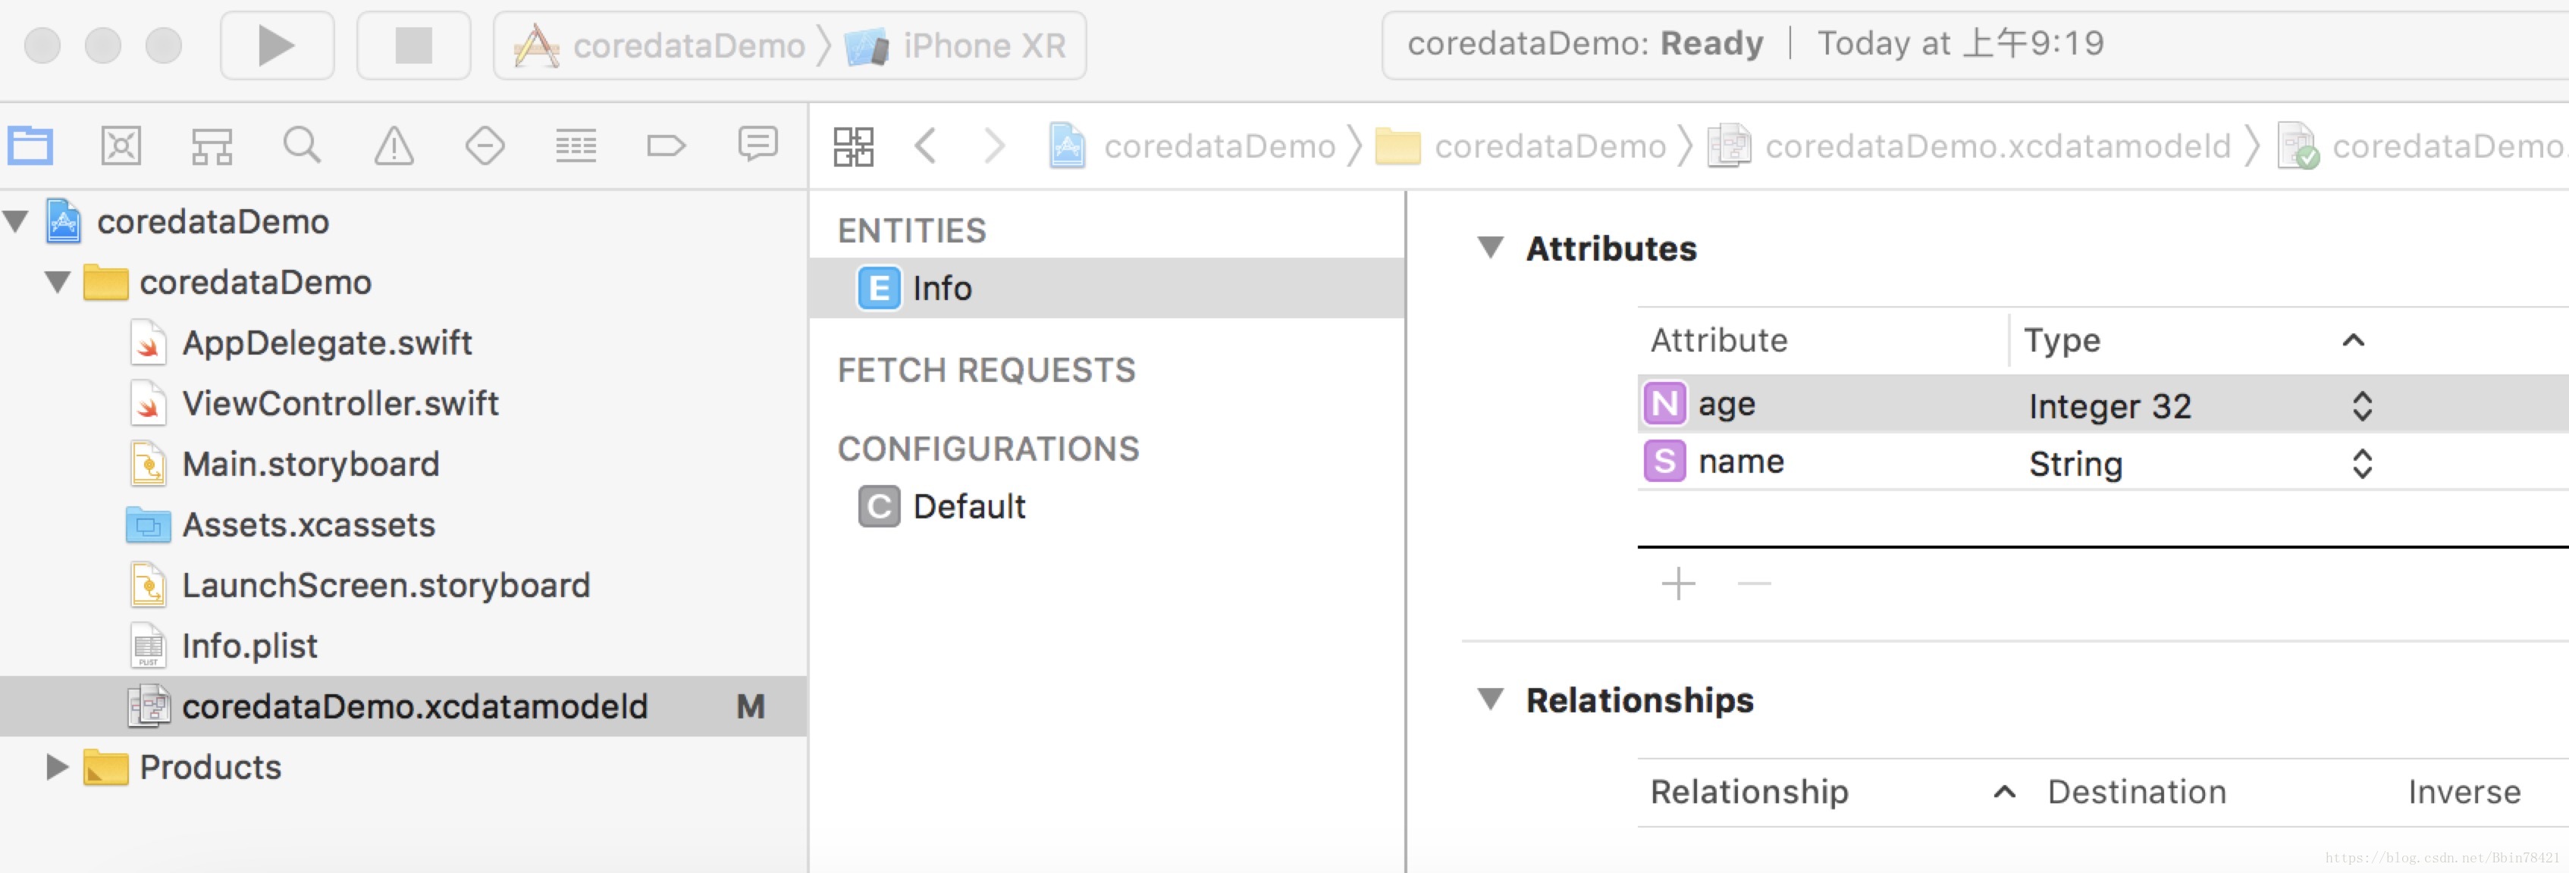Run the project with the Play button
2569x873 pixels.
(276, 45)
